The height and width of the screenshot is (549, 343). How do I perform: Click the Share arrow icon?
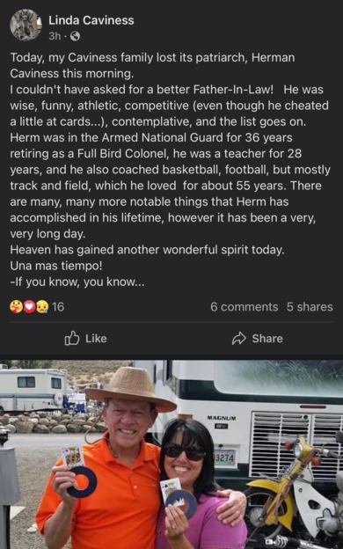[x=239, y=339]
